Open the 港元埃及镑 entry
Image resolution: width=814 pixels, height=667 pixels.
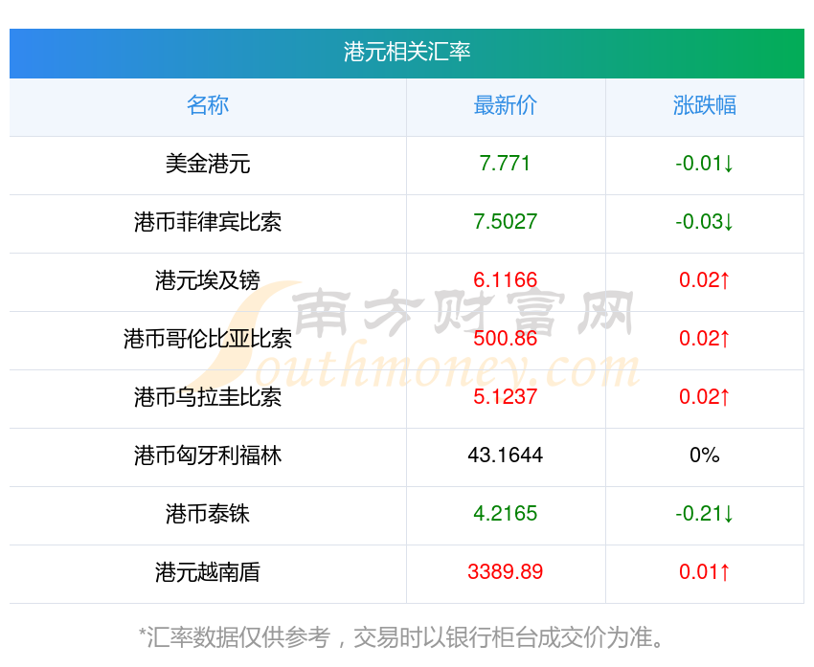(x=208, y=280)
